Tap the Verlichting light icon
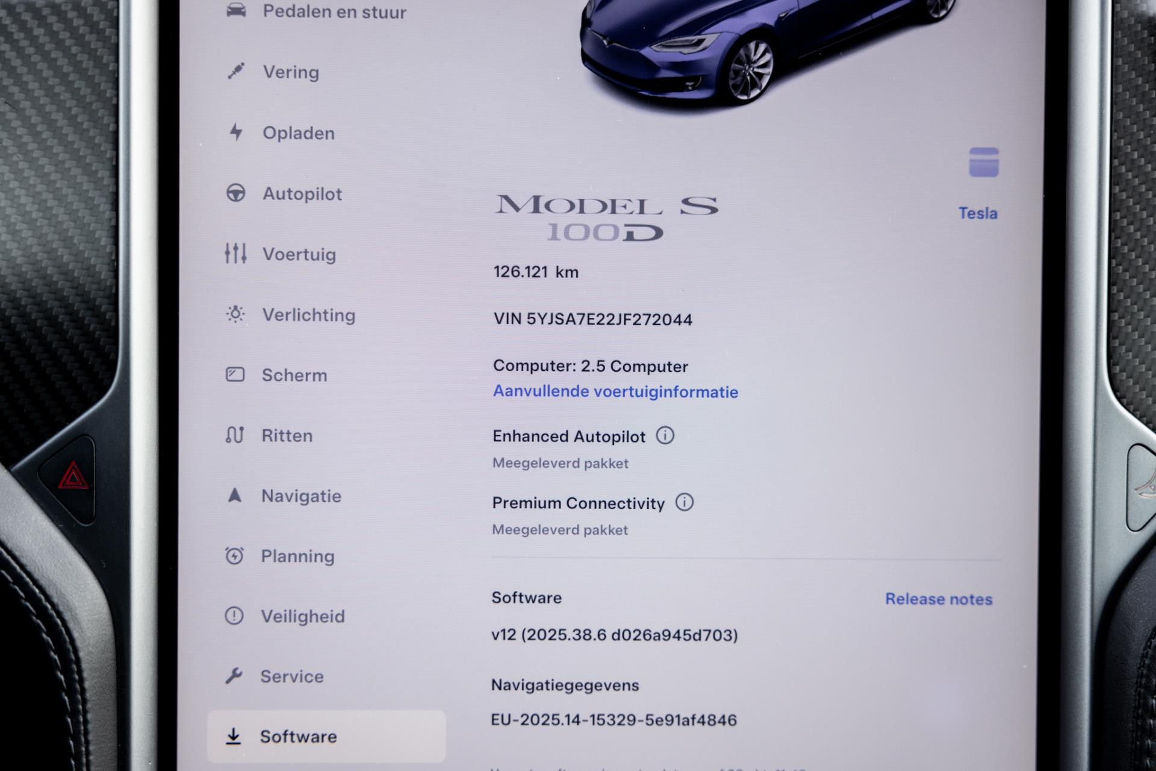Viewport: 1156px width, 771px height. pyautogui.click(x=235, y=314)
